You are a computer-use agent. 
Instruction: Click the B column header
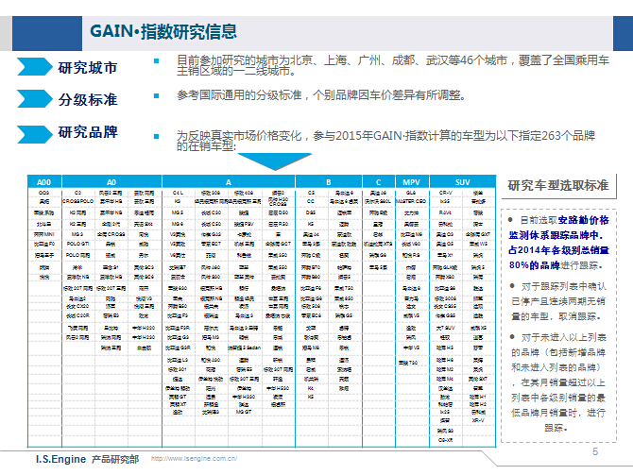tap(328, 182)
